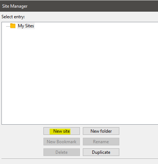
Task: Click the New site button
Action: pos(62,131)
